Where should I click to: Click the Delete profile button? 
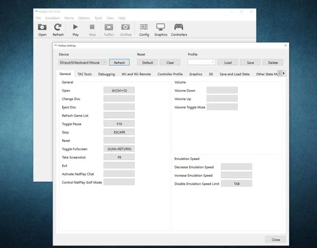coord(273,62)
